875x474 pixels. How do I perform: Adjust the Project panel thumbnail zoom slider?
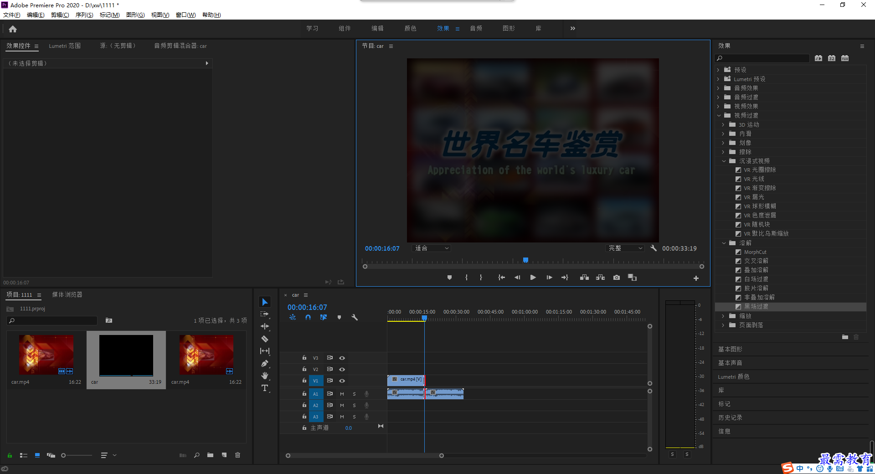pyautogui.click(x=63, y=455)
